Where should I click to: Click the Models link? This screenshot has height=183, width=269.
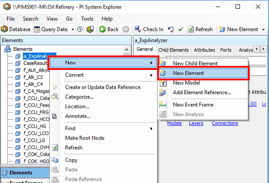[174, 123]
